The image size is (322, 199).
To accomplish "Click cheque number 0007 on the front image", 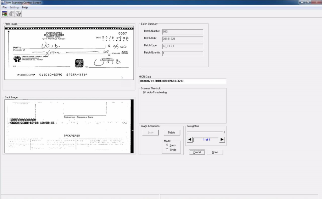I will [x=123, y=33].
